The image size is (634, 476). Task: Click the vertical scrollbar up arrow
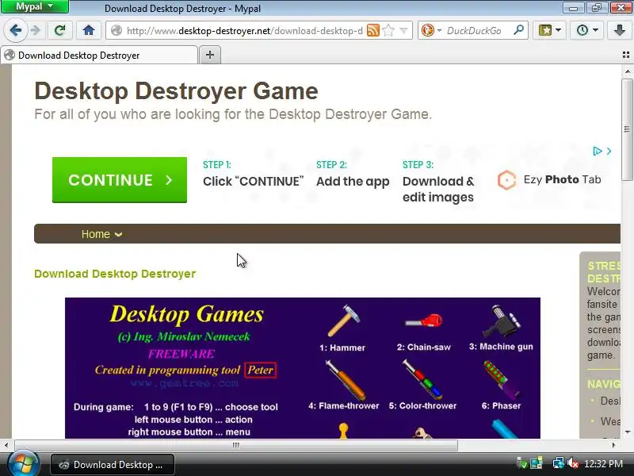click(x=628, y=71)
